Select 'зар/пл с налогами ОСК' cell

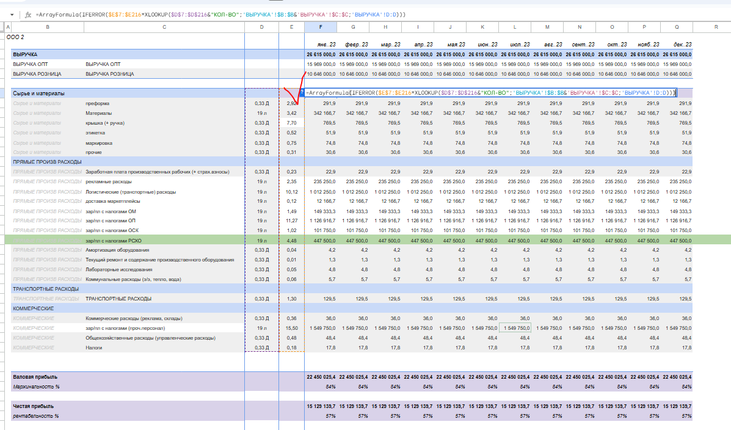pyautogui.click(x=112, y=230)
